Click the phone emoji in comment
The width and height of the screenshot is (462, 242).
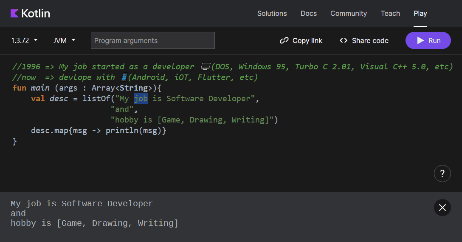(124, 77)
